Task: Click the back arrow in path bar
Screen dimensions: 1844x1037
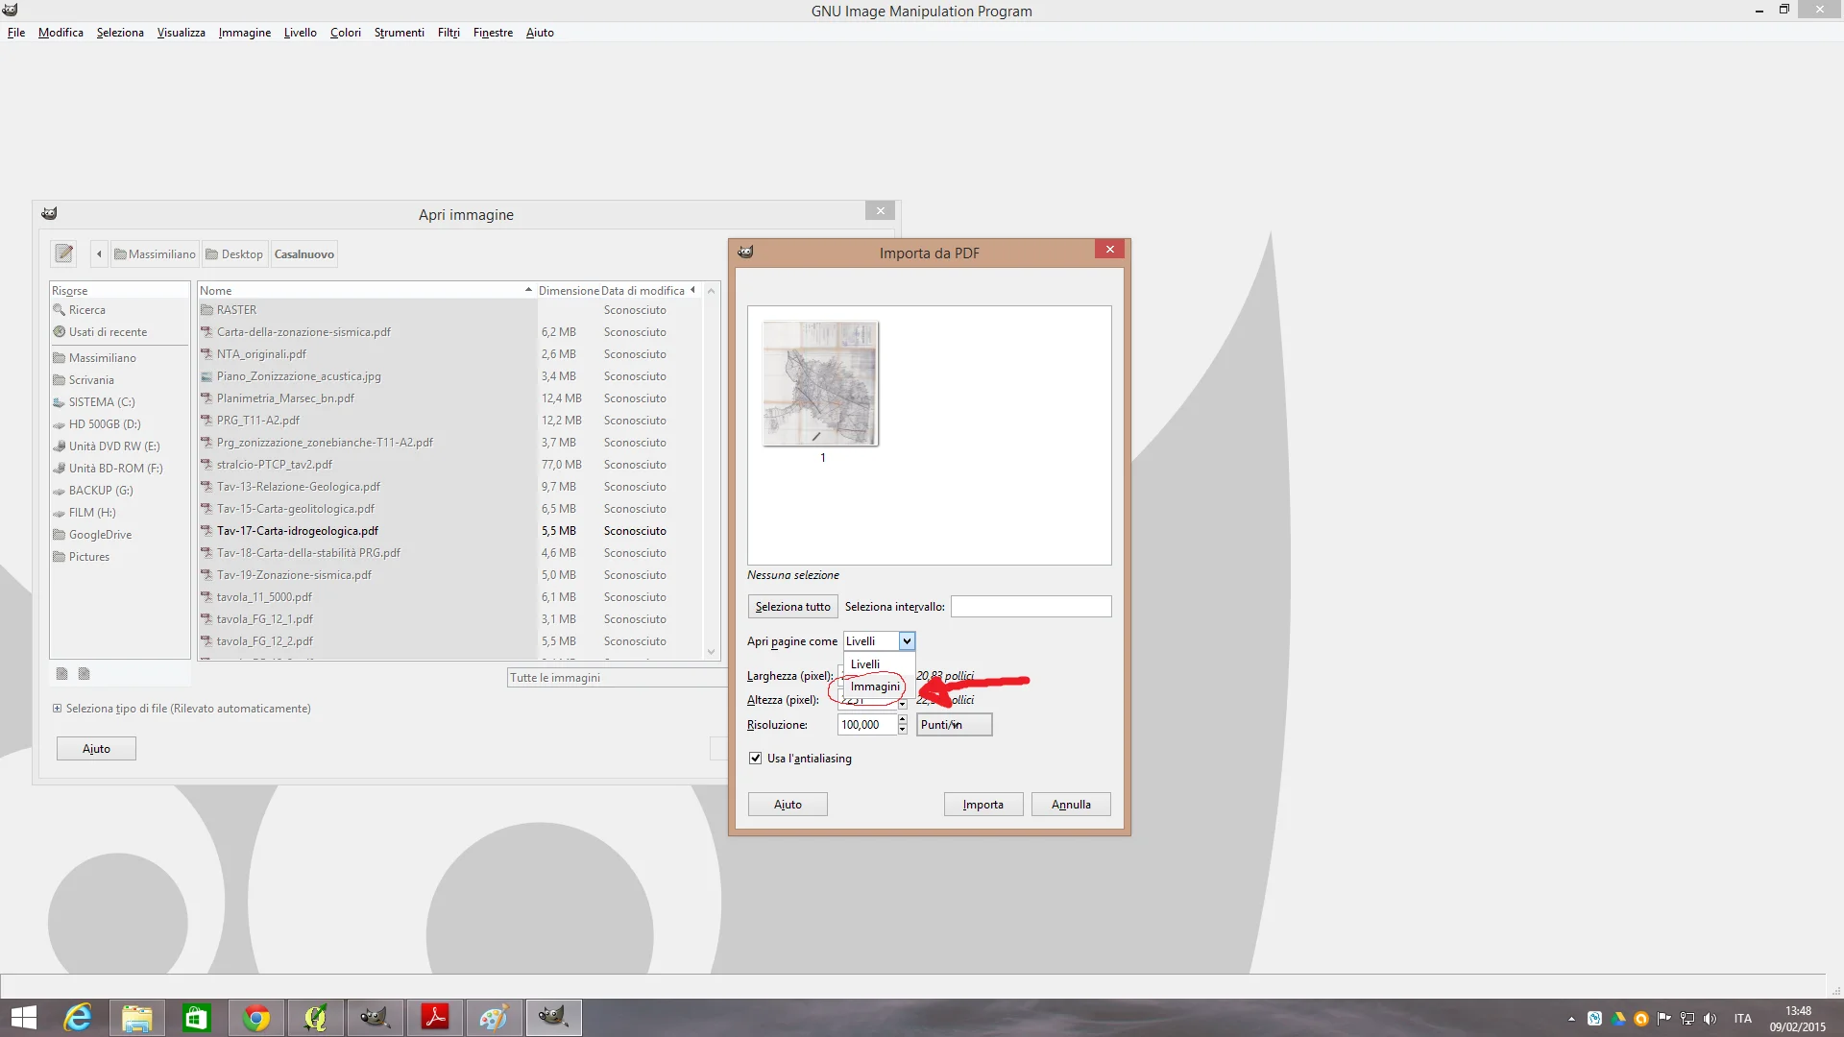Action: [99, 253]
